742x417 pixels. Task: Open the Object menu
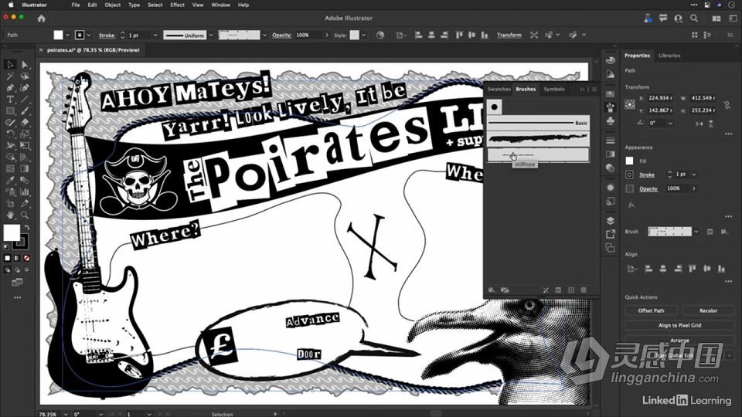(112, 5)
